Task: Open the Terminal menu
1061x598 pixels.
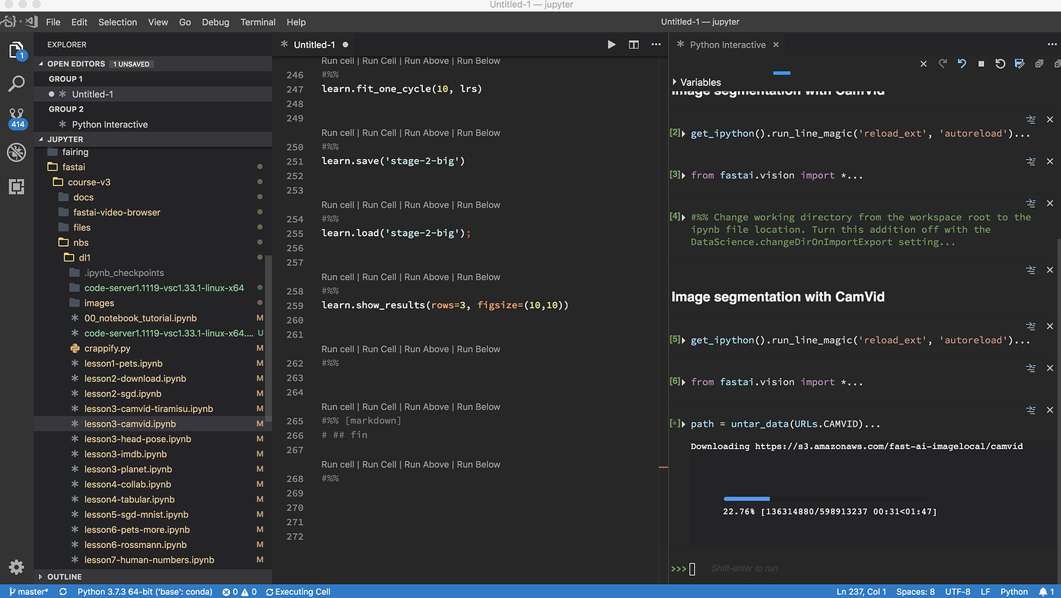Action: point(258,22)
